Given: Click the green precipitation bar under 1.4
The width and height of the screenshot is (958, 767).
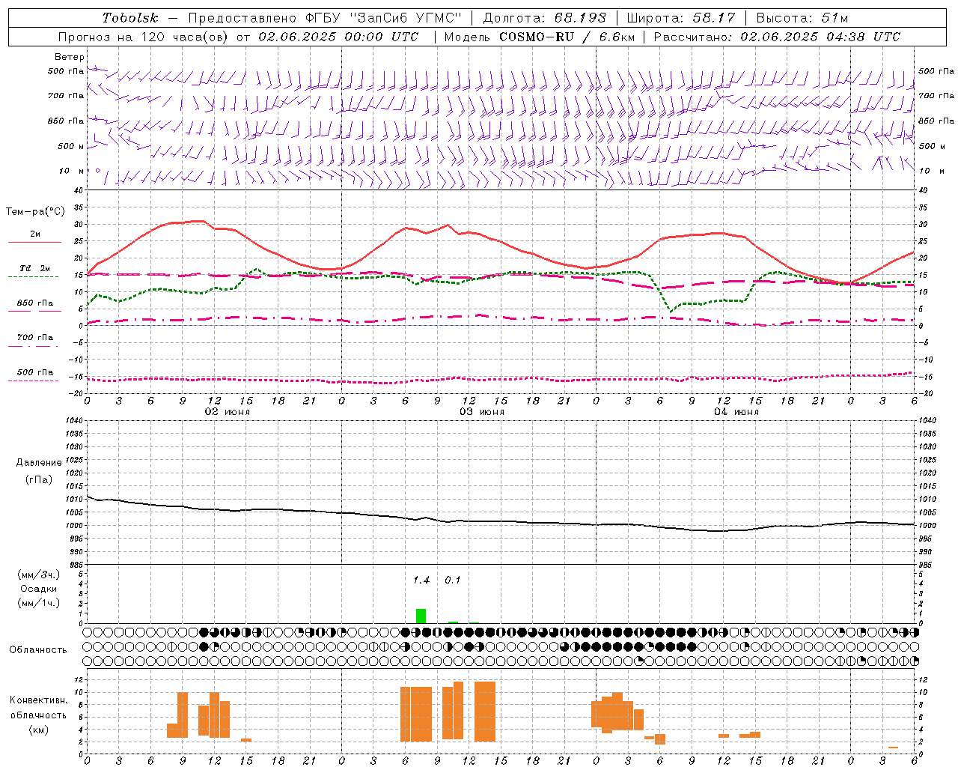Looking at the screenshot, I should tap(421, 616).
